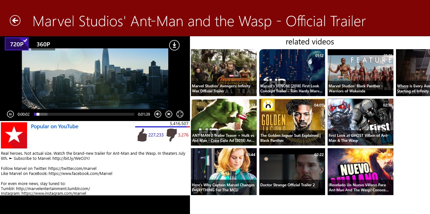This screenshot has height=214, width=430.
Task: Click the Marvel Twitter URL in description
Action: point(72,168)
